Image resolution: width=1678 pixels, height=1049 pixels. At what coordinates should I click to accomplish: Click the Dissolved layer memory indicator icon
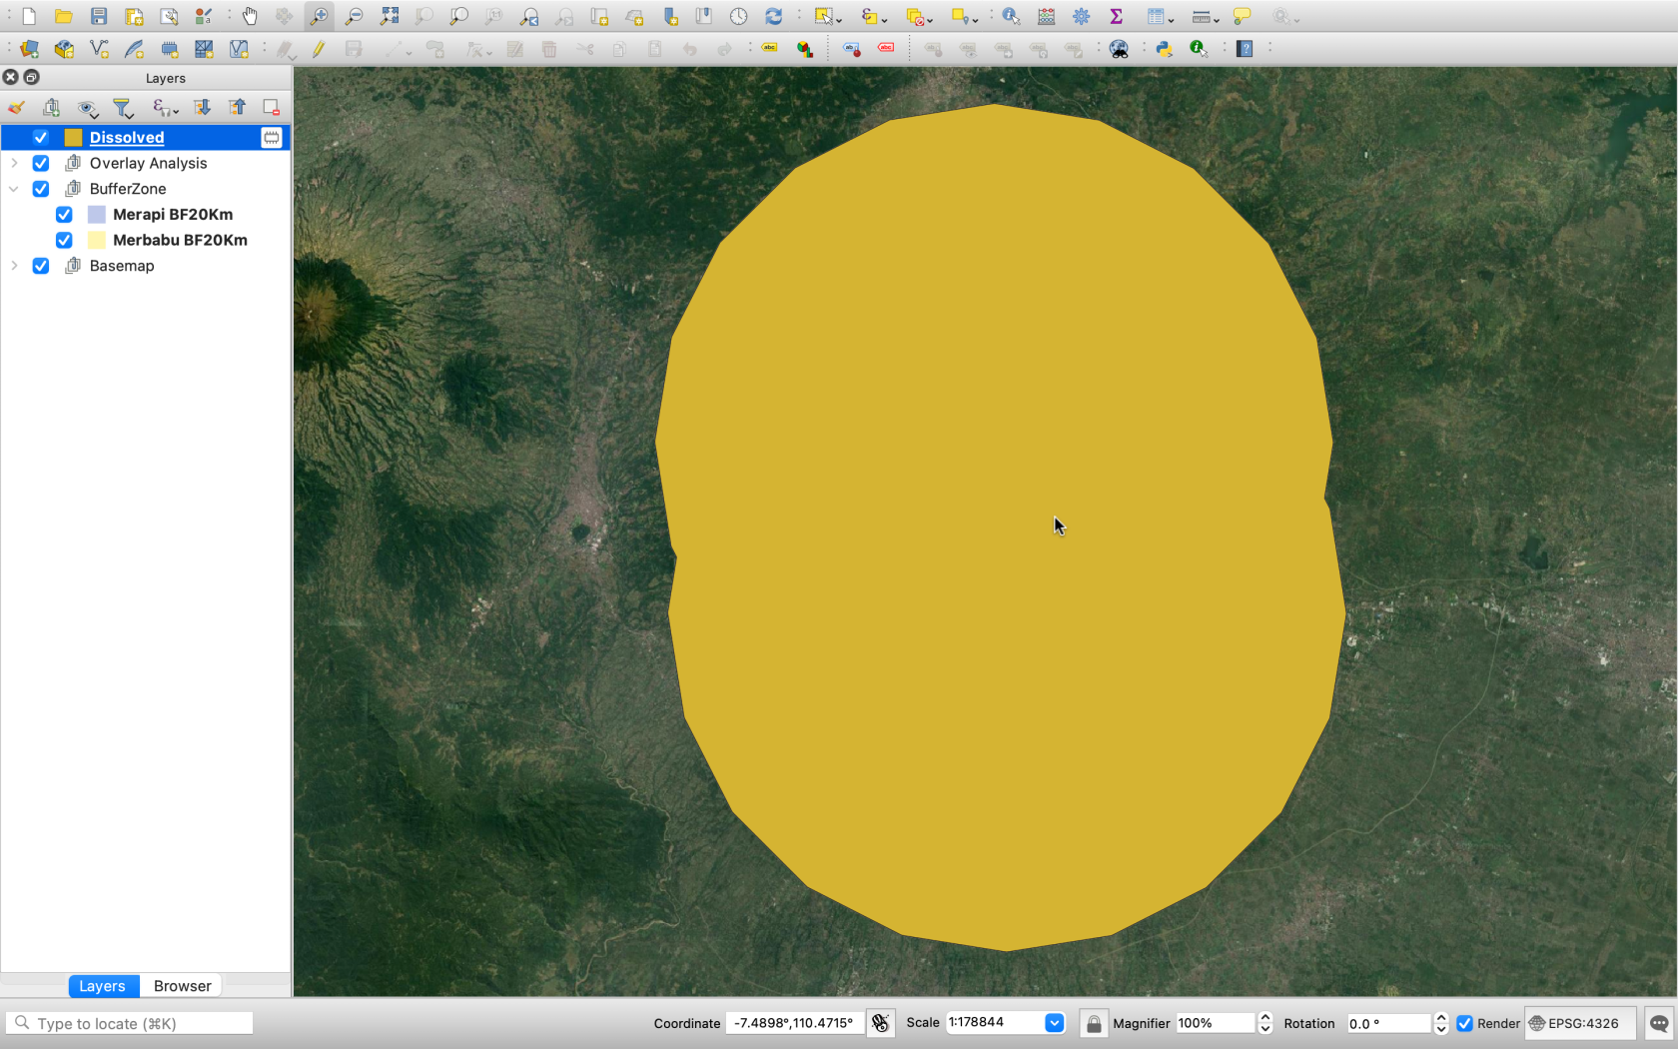tap(272, 137)
